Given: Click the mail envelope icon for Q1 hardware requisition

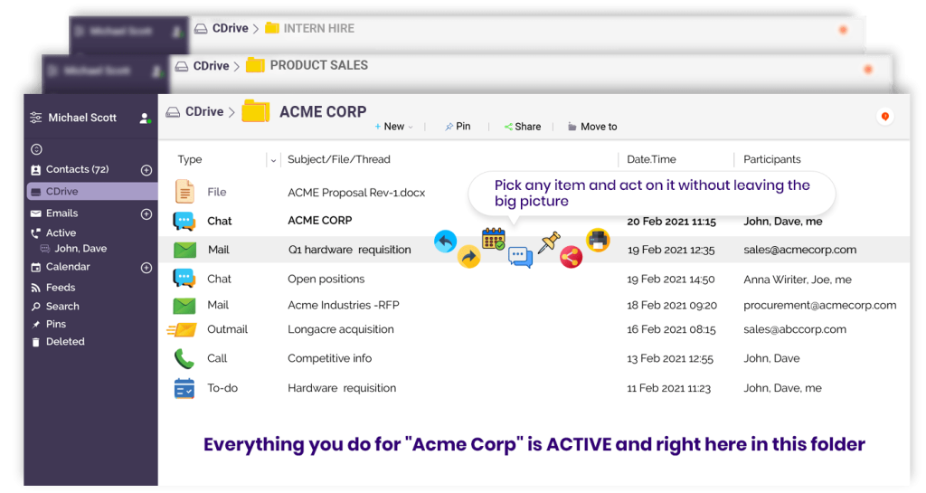Looking at the screenshot, I should coord(184,250).
